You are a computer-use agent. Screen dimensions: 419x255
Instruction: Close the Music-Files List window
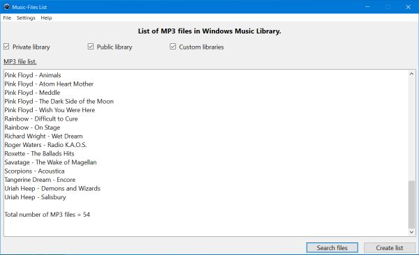[408, 7]
